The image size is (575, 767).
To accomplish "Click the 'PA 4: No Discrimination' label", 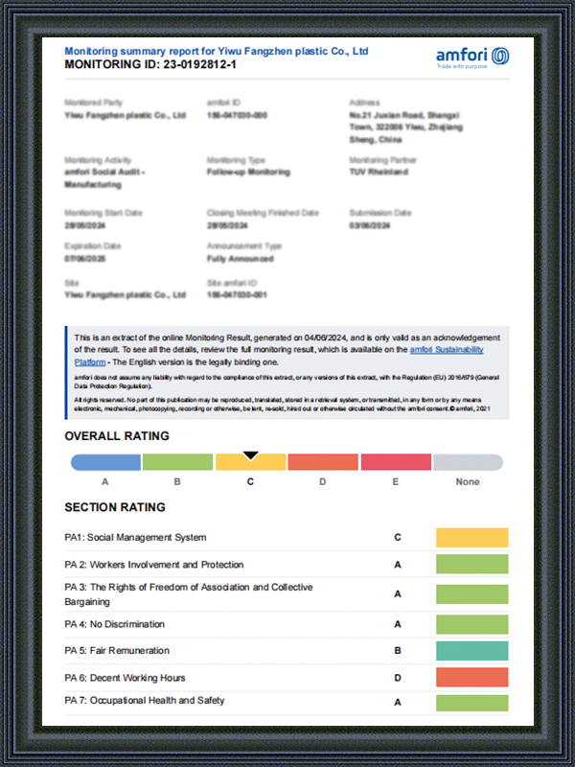I will [x=114, y=624].
